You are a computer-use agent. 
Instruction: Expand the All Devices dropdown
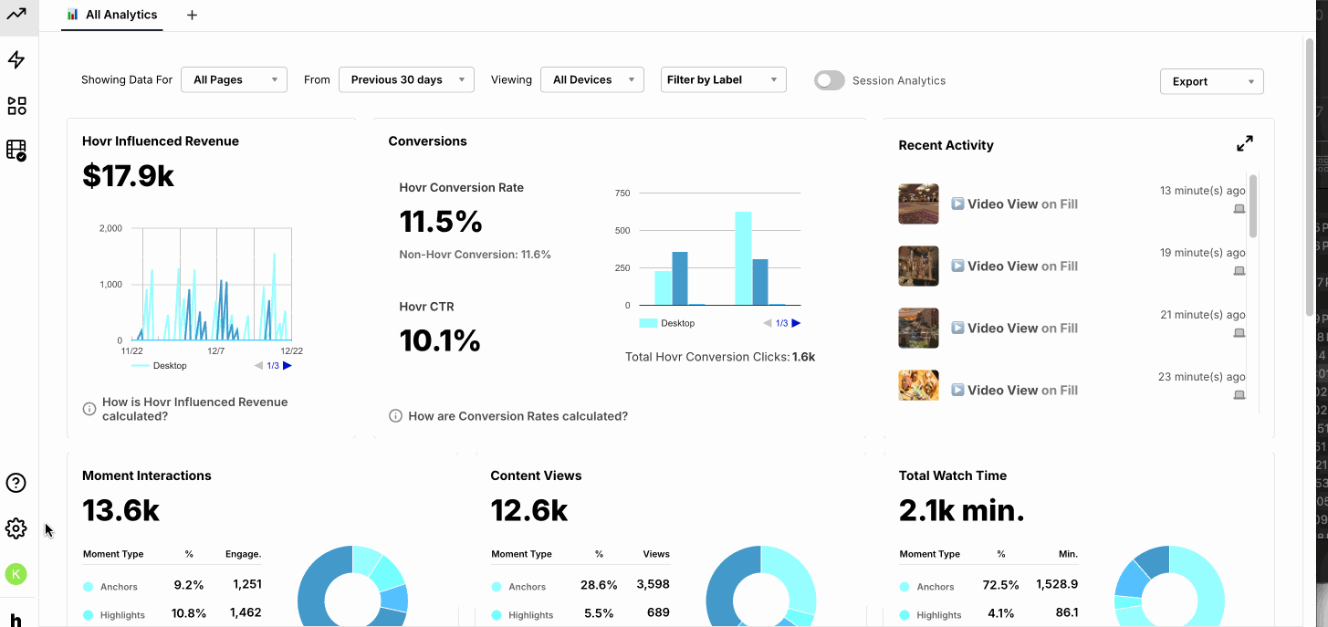[x=591, y=80]
